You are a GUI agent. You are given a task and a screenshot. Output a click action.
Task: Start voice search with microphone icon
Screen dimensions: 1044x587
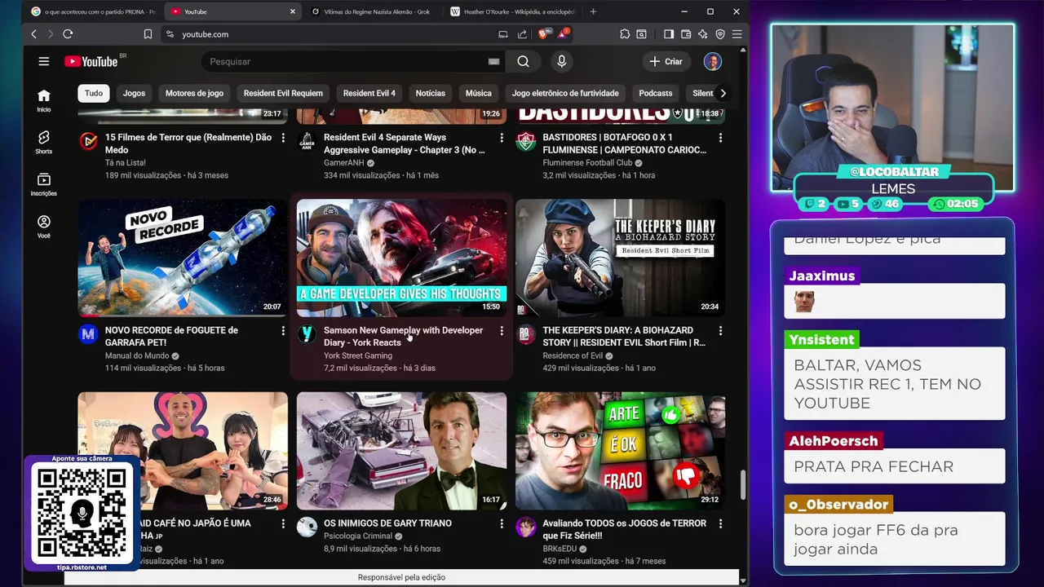coord(561,61)
